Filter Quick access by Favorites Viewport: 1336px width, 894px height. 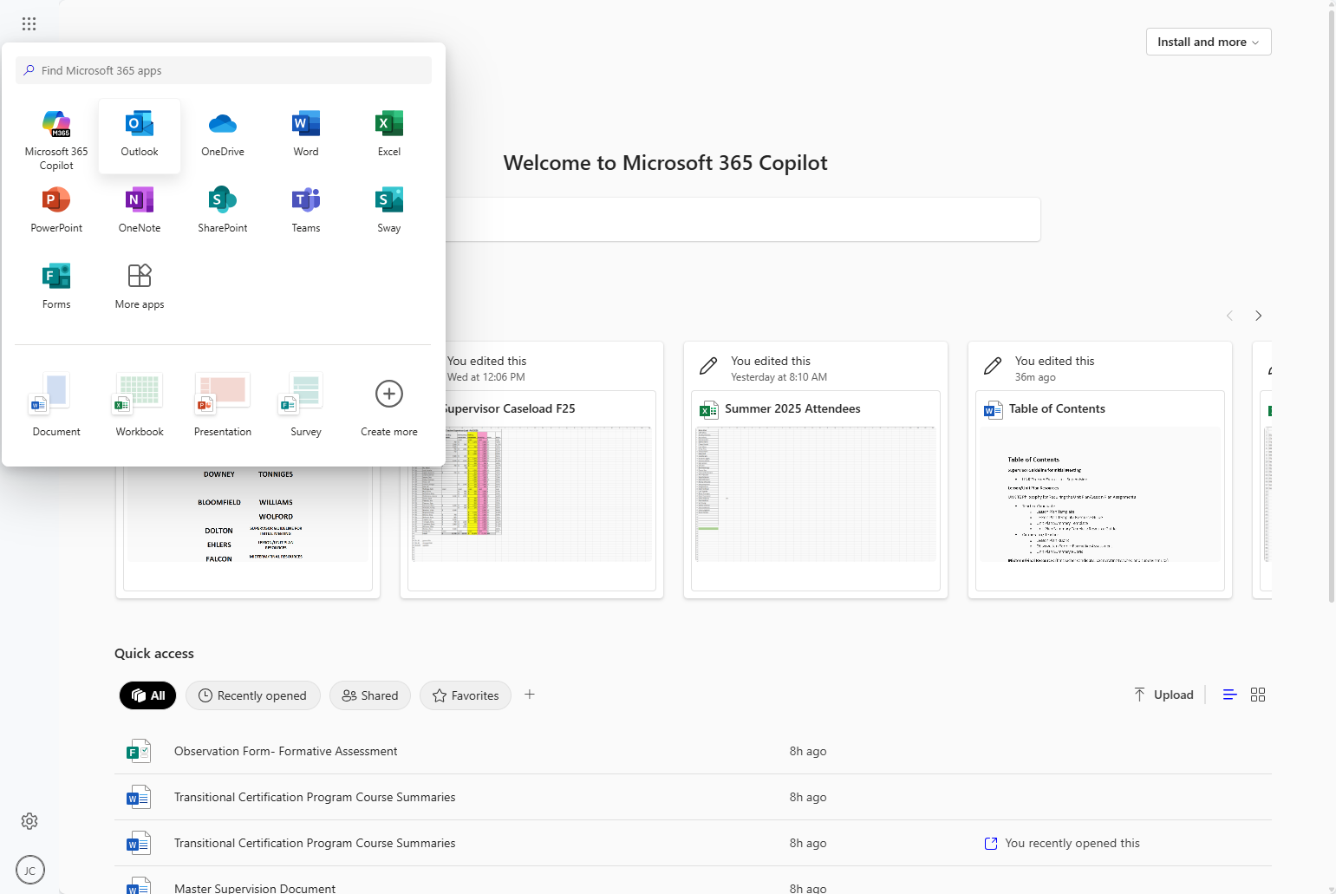coord(466,695)
